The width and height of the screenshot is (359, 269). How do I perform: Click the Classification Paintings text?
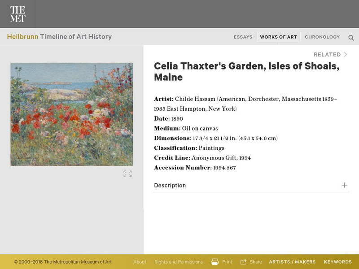point(189,148)
